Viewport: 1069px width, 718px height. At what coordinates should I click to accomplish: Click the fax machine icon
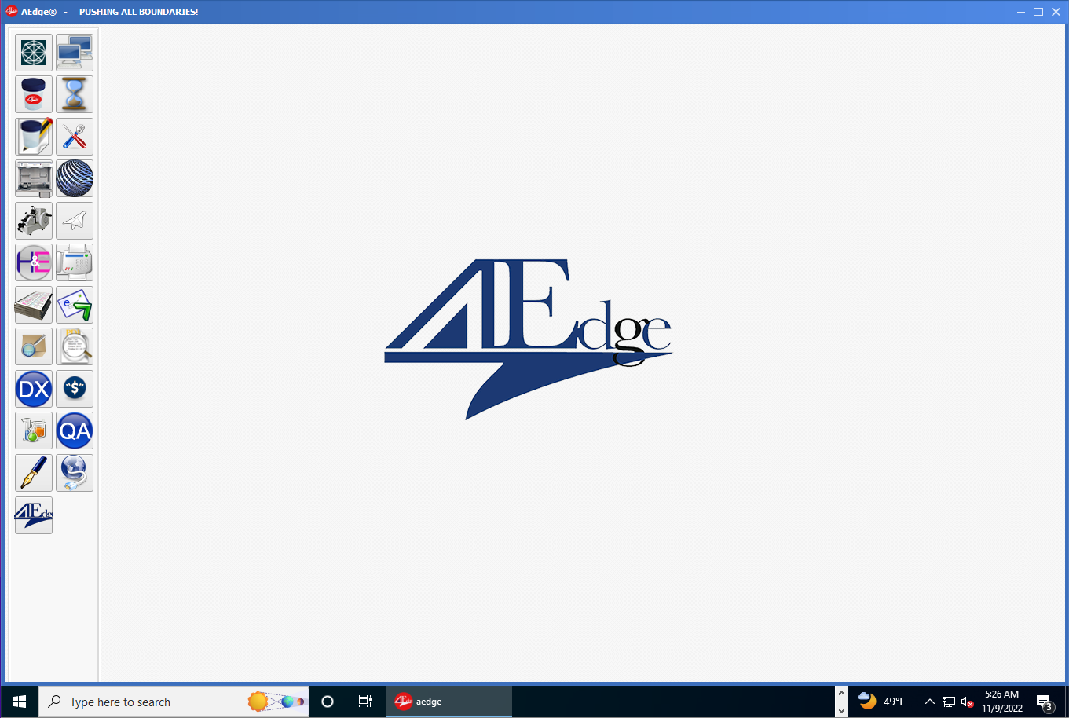[x=75, y=262]
